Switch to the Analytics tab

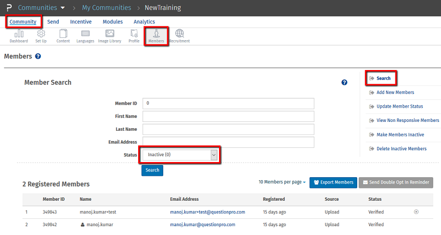click(144, 22)
